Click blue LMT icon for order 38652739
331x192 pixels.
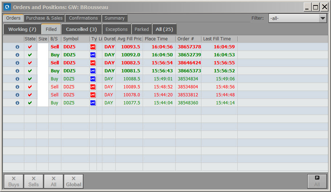pos(93,55)
